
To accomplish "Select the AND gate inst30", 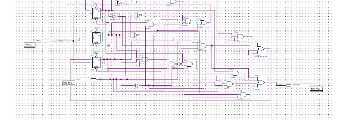I will (x=230, y=84).
